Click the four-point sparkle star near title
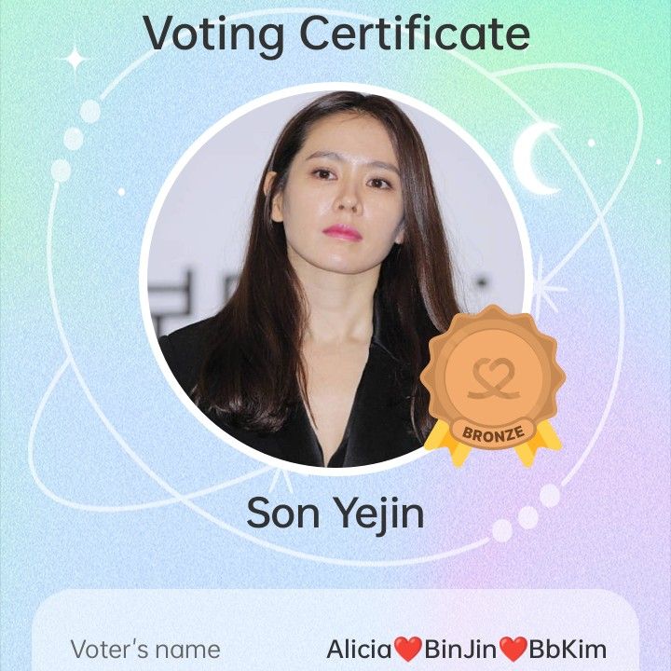The image size is (671, 671). point(75,59)
